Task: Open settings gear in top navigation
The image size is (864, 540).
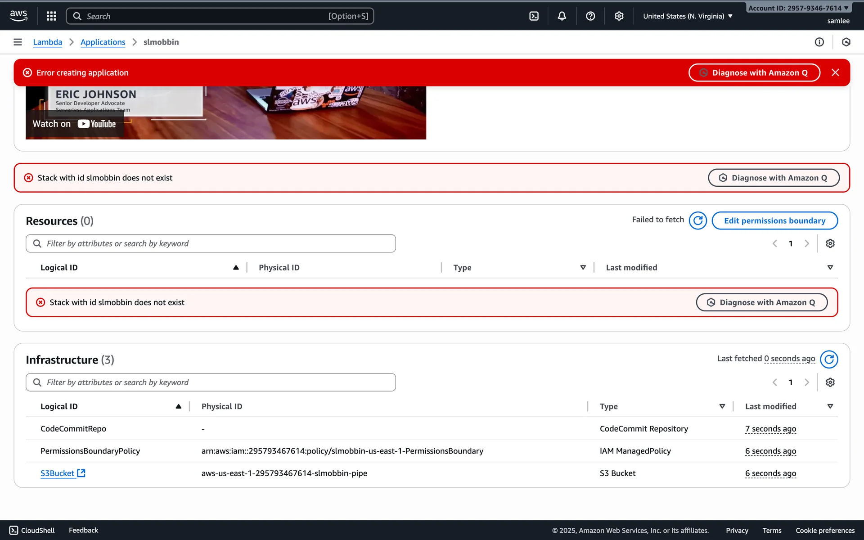Action: coord(619,16)
